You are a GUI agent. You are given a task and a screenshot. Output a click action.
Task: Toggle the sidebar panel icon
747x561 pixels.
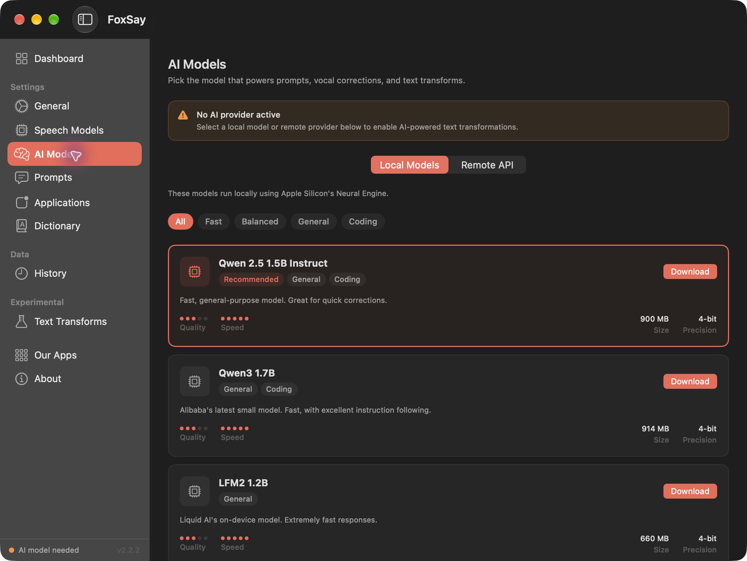pos(85,19)
